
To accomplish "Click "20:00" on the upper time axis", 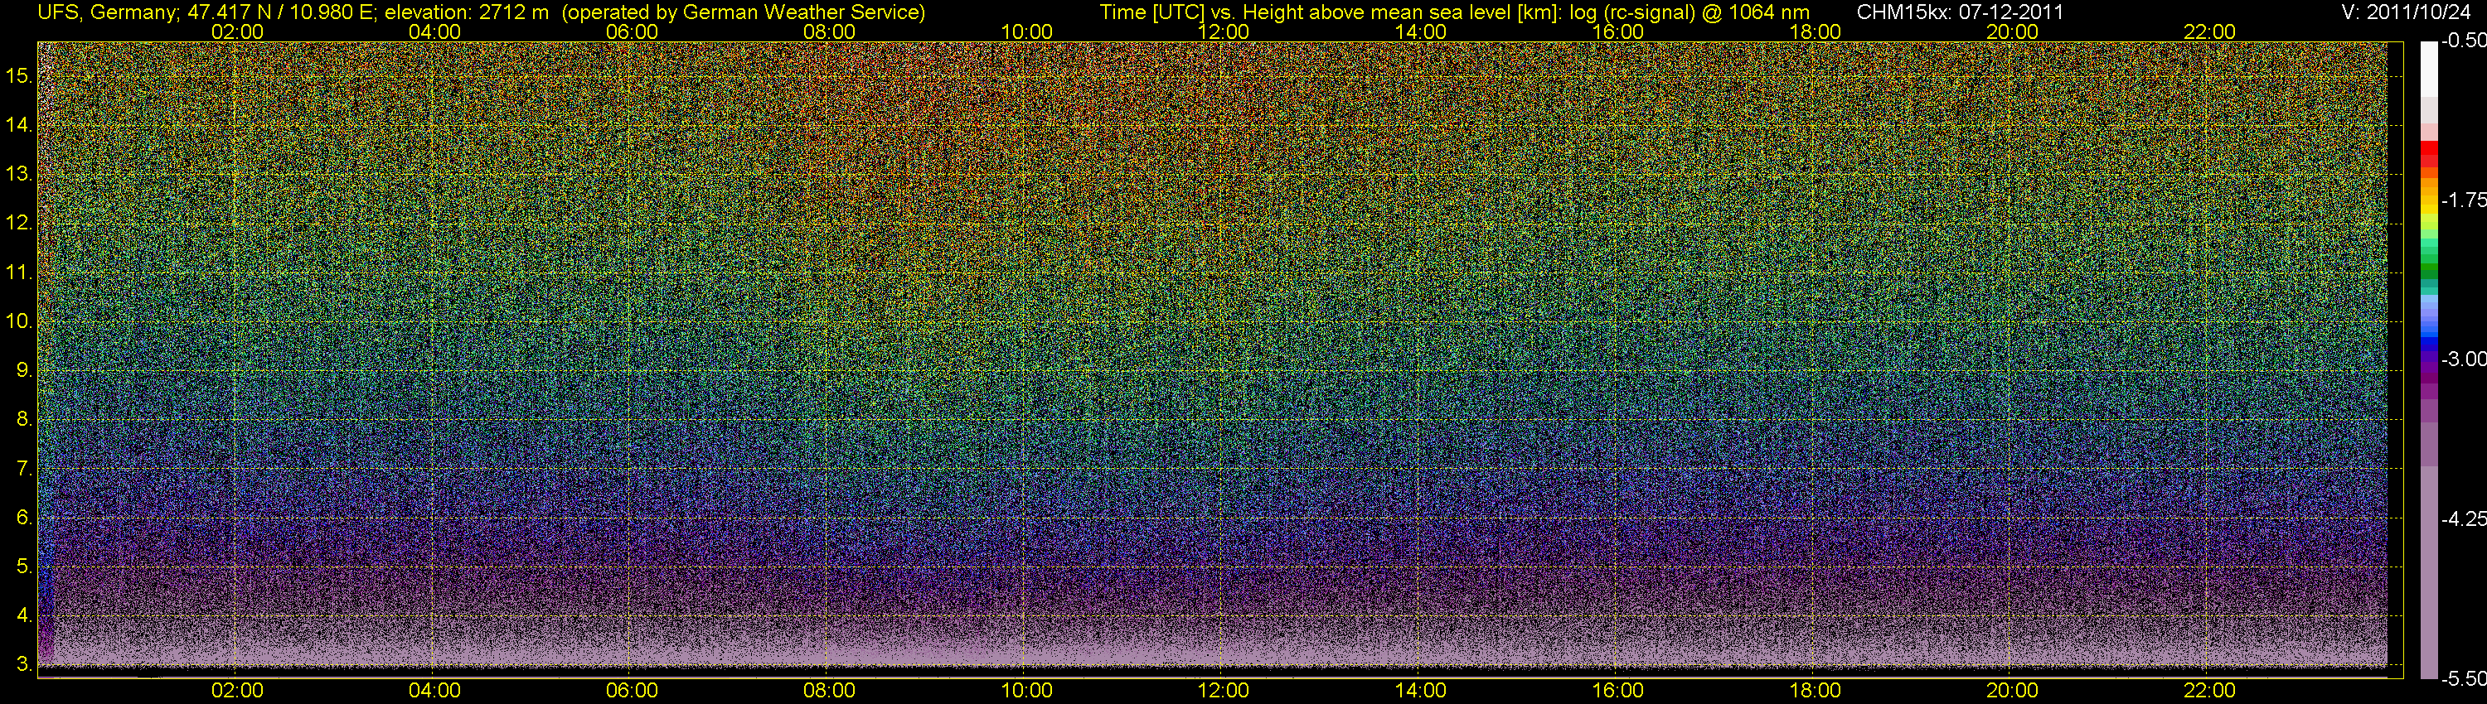I will (2012, 31).
